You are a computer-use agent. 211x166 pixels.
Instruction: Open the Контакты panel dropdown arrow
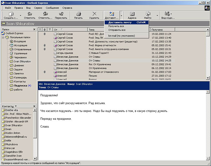point(16,106)
